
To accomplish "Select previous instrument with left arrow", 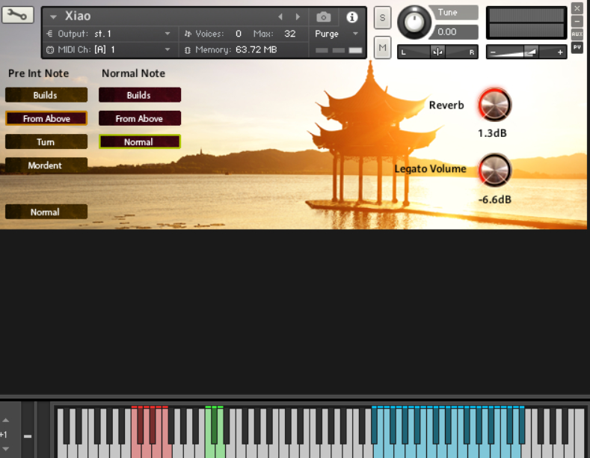I will pyautogui.click(x=280, y=16).
